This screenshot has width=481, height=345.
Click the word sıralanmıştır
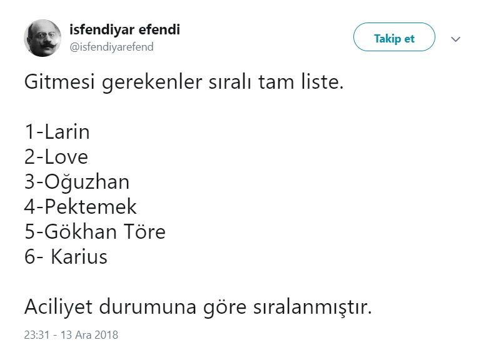pyautogui.click(x=312, y=307)
